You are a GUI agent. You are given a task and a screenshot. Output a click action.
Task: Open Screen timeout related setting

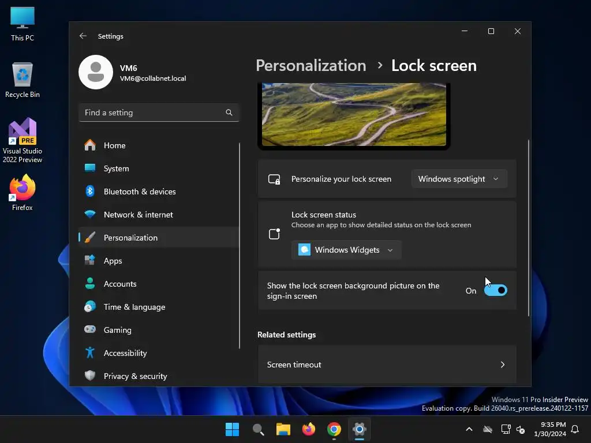tap(387, 365)
